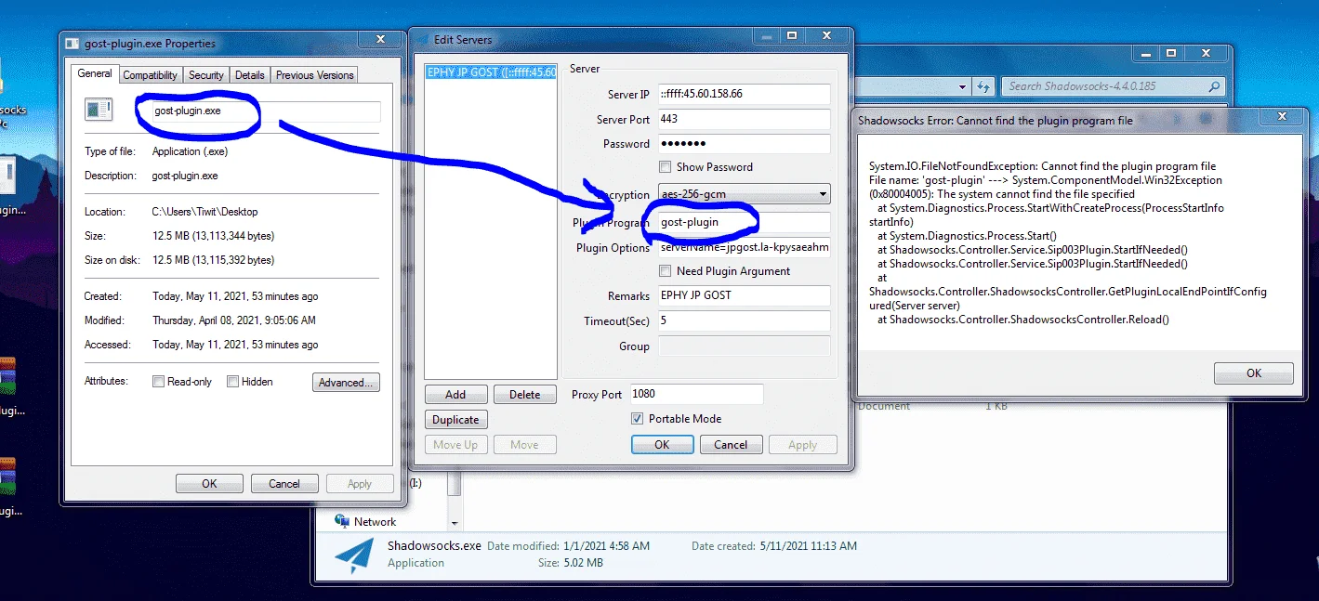This screenshot has height=601, width=1319.
Task: Duplicate the selected server
Action: coord(455,420)
